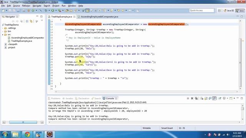Click the volume speaker tray icon

pyautogui.click(x=228, y=135)
